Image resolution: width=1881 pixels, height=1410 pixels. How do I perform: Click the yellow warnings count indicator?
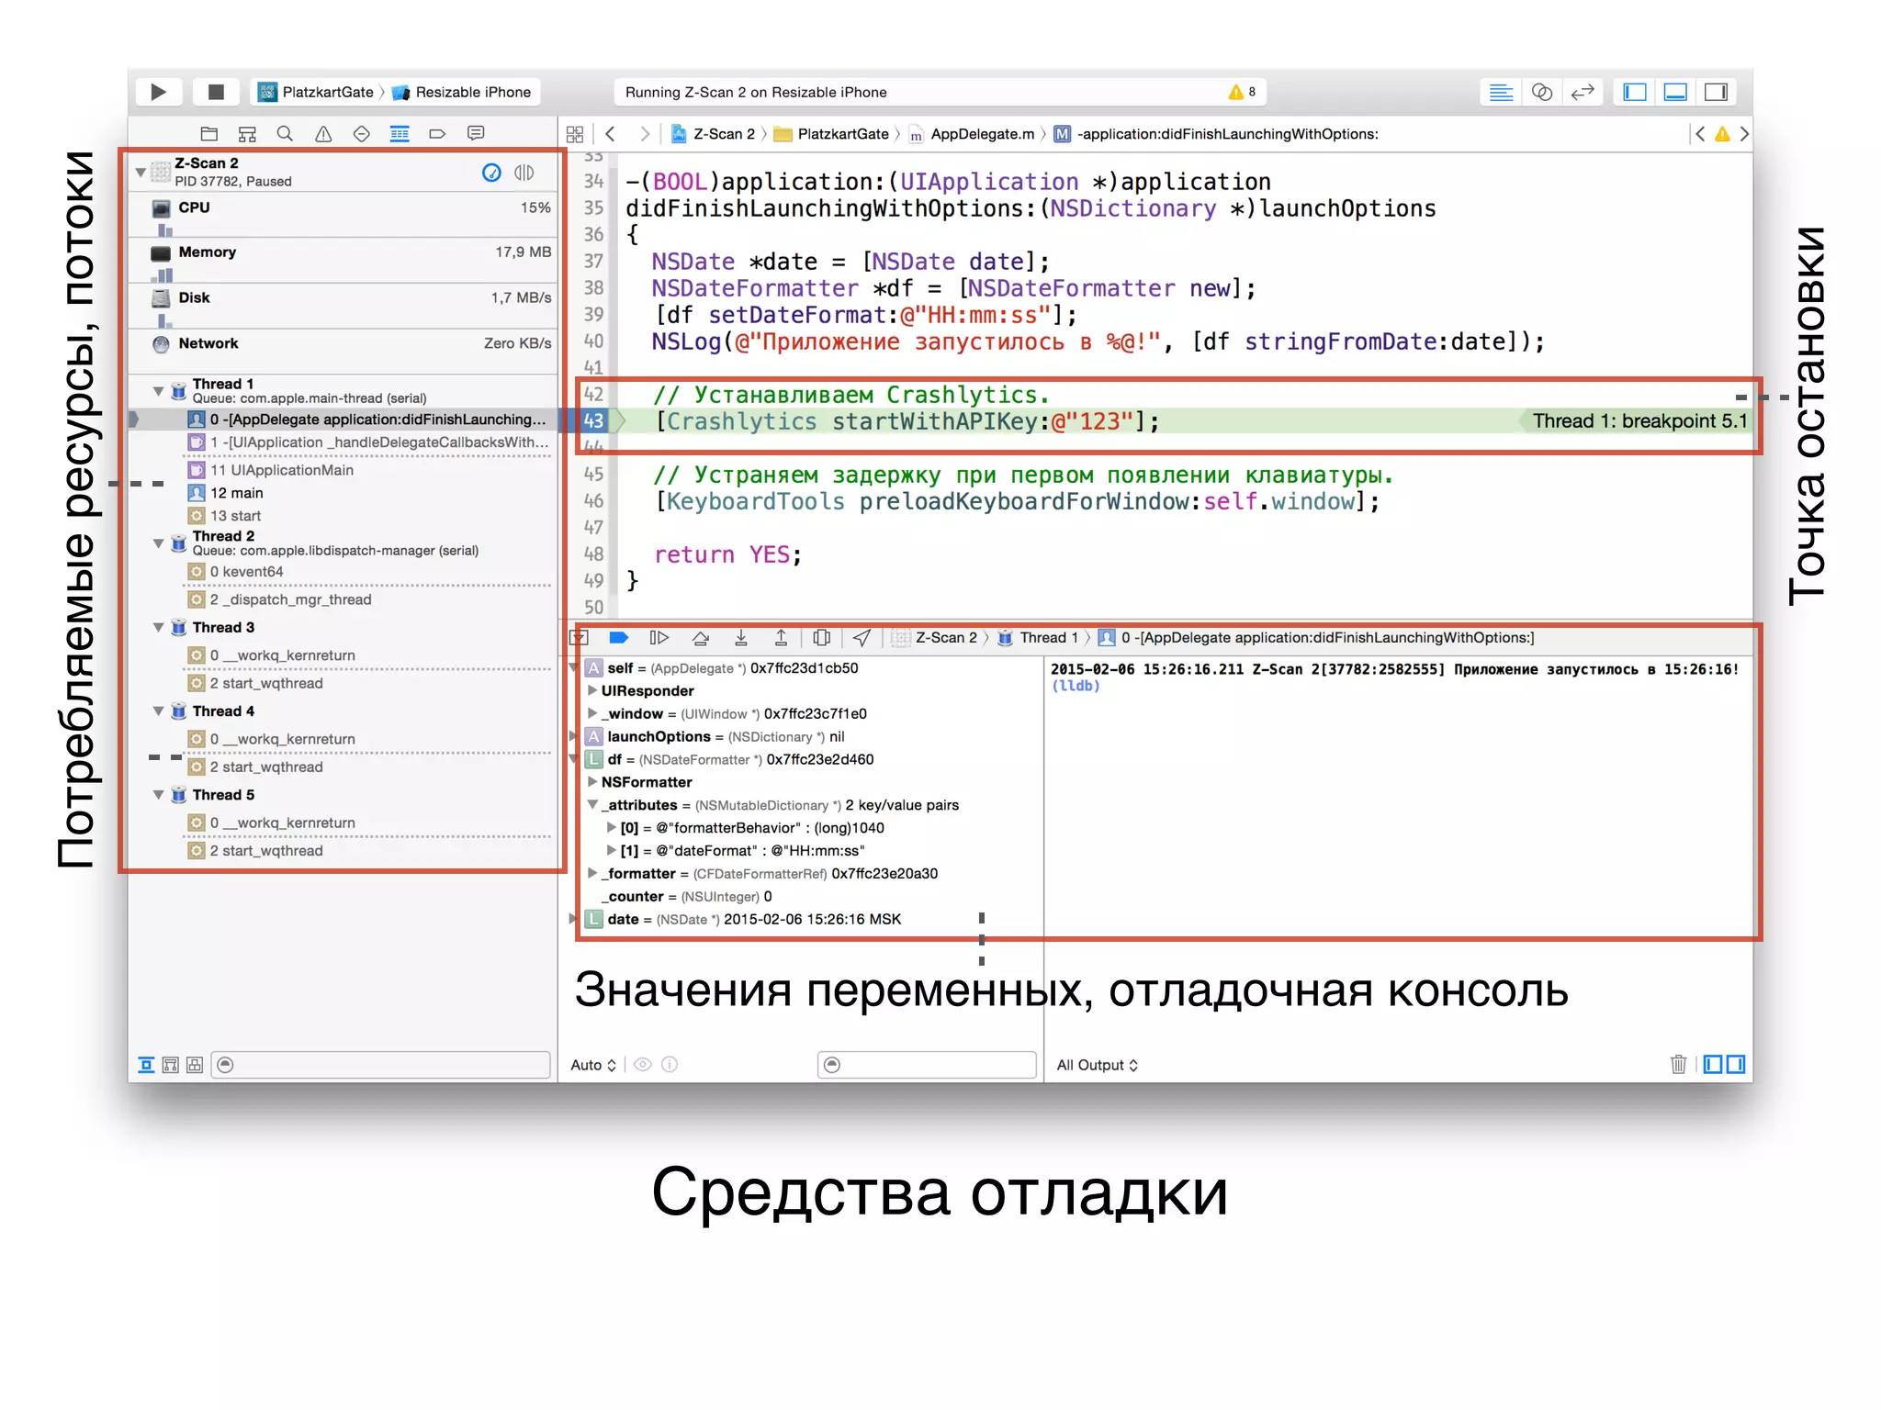1243,92
